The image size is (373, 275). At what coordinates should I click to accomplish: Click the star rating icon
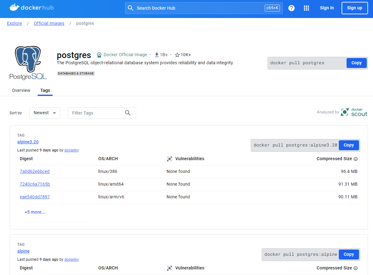coord(177,55)
